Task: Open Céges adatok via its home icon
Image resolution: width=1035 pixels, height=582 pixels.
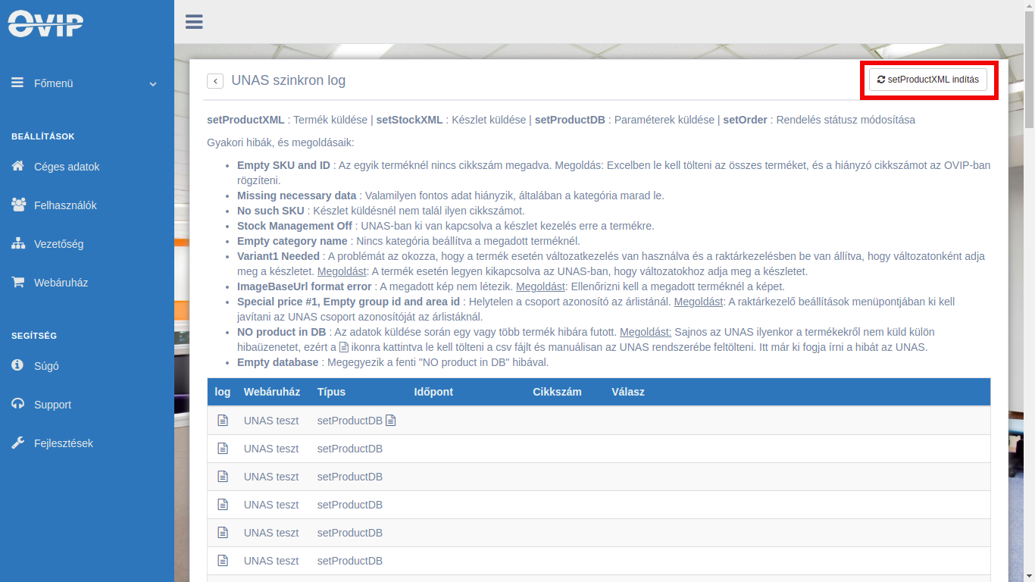Action: coord(17,166)
